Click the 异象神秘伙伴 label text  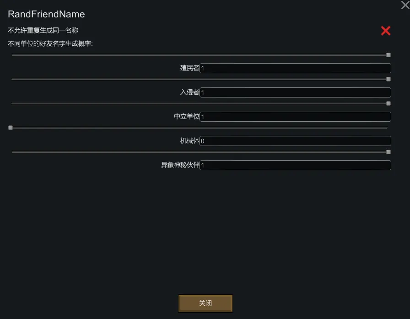(x=180, y=165)
